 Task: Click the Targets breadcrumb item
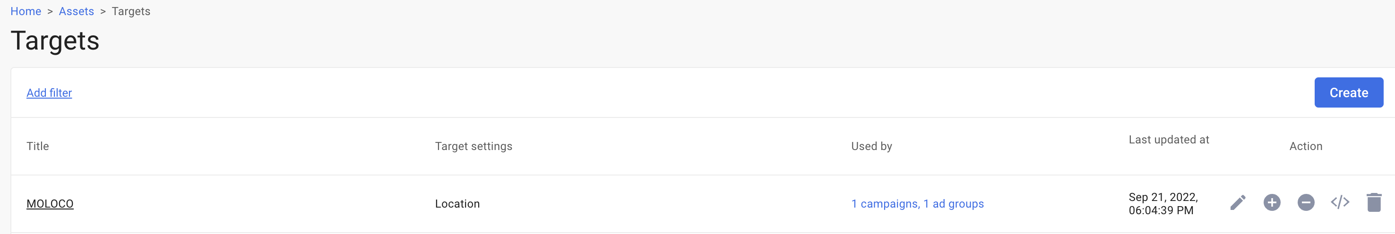coord(131,11)
